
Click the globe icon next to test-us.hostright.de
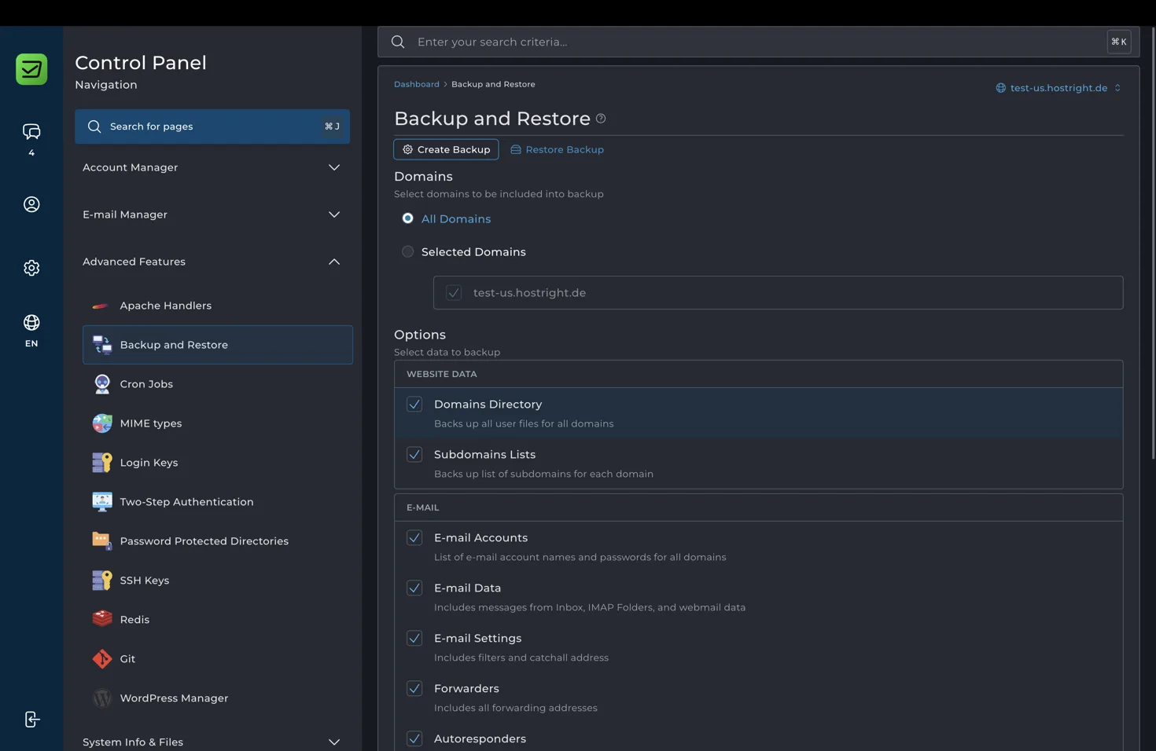pos(1000,88)
